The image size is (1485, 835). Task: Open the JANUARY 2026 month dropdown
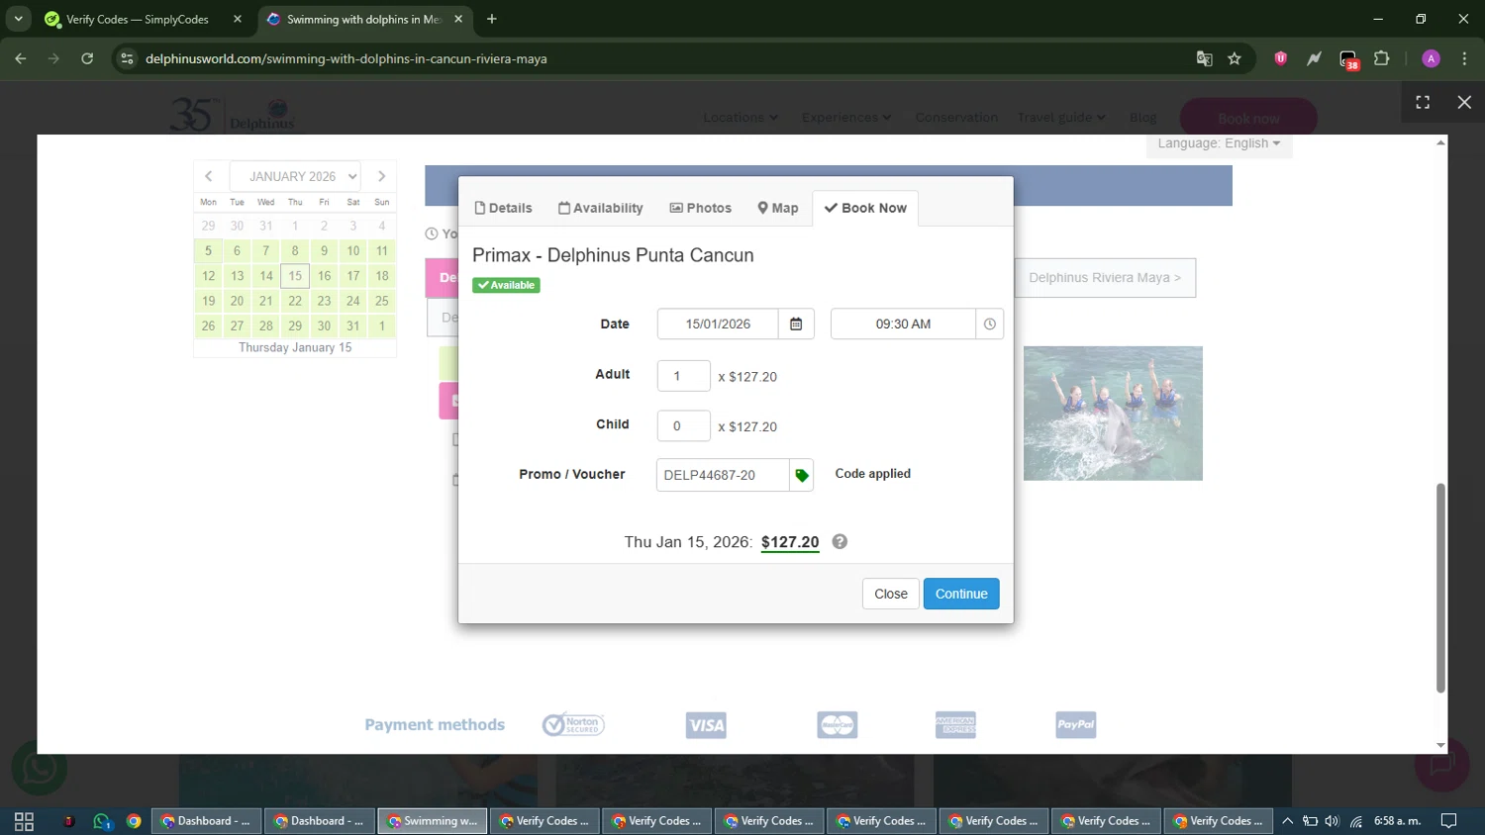tap(295, 176)
